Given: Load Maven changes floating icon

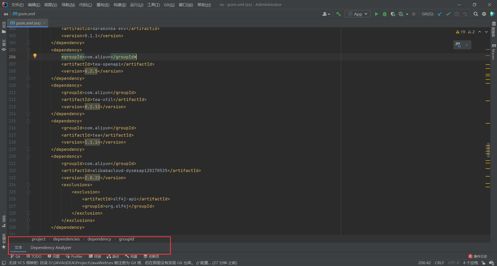Looking at the screenshot, I should click(x=458, y=45).
